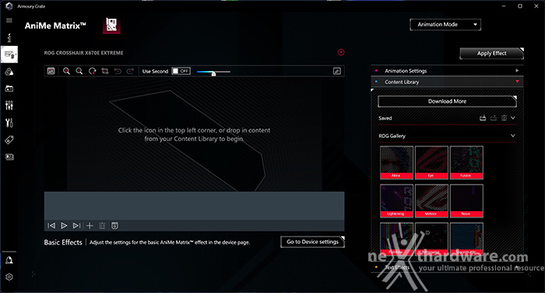This screenshot has width=545, height=293.
Task: Open the Animation Mode dropdown
Action: tap(445, 25)
